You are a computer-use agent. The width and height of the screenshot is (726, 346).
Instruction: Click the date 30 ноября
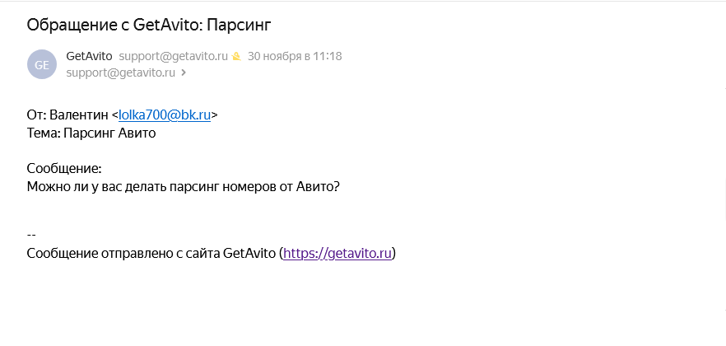(277, 57)
